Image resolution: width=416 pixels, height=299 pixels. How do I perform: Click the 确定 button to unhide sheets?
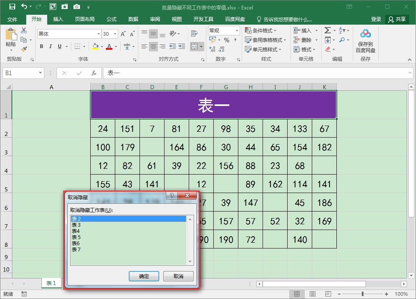[x=144, y=276]
